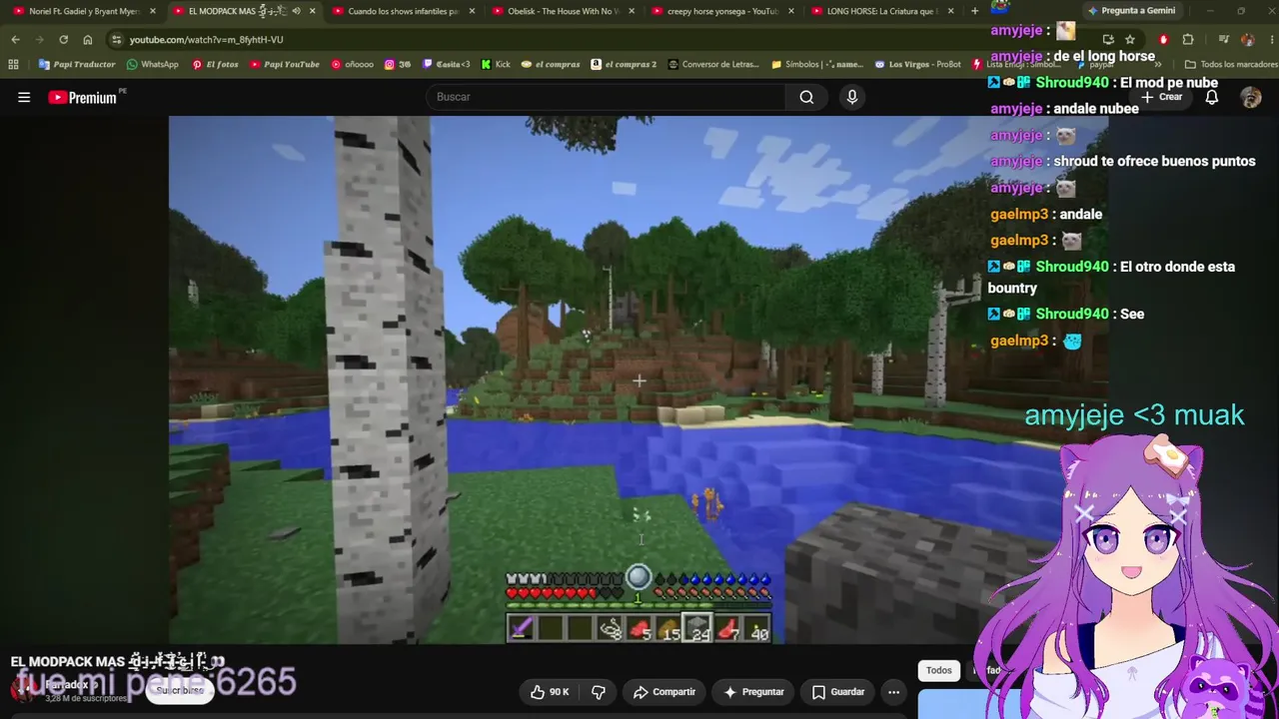The width and height of the screenshot is (1279, 719).
Task: Go forward in browser history
Action: [x=39, y=40]
